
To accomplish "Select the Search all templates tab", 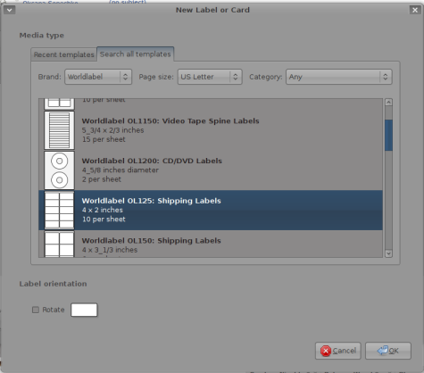I will pos(136,54).
